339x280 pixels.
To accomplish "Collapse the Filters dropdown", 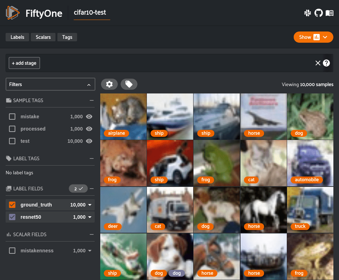I will click(x=89, y=85).
